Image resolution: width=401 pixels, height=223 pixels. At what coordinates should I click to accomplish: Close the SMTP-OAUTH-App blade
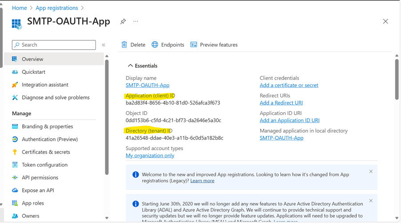click(x=385, y=21)
